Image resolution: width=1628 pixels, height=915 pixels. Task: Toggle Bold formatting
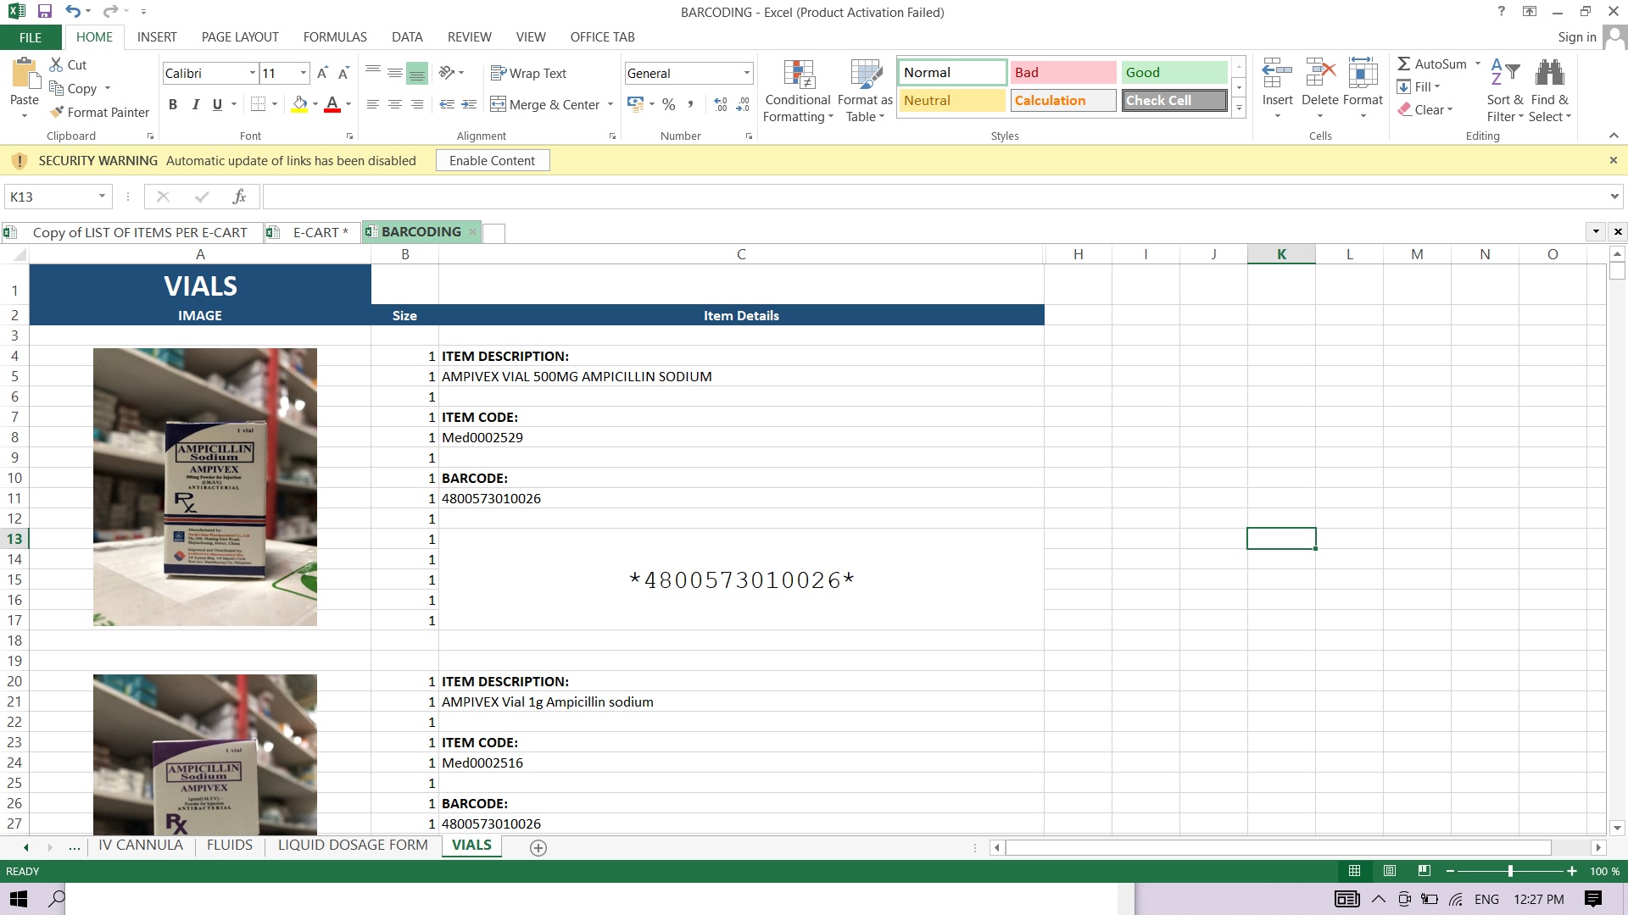pos(173,104)
